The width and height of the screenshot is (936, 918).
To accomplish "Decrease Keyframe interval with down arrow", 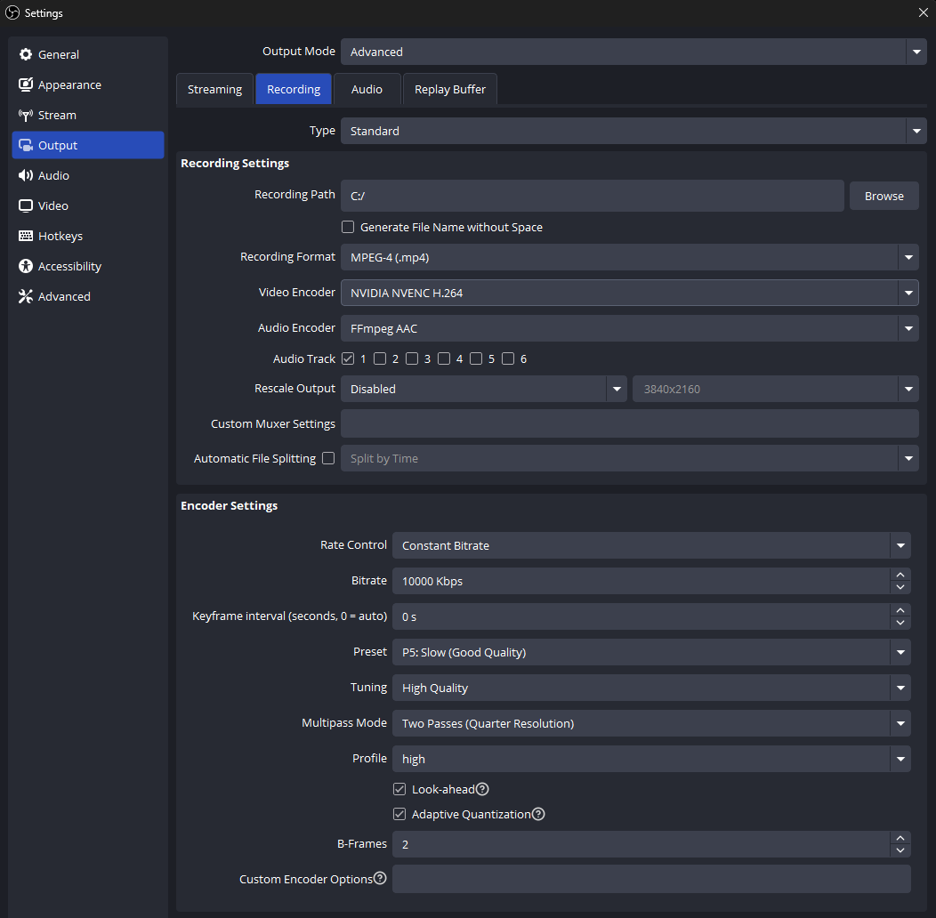I will [900, 623].
